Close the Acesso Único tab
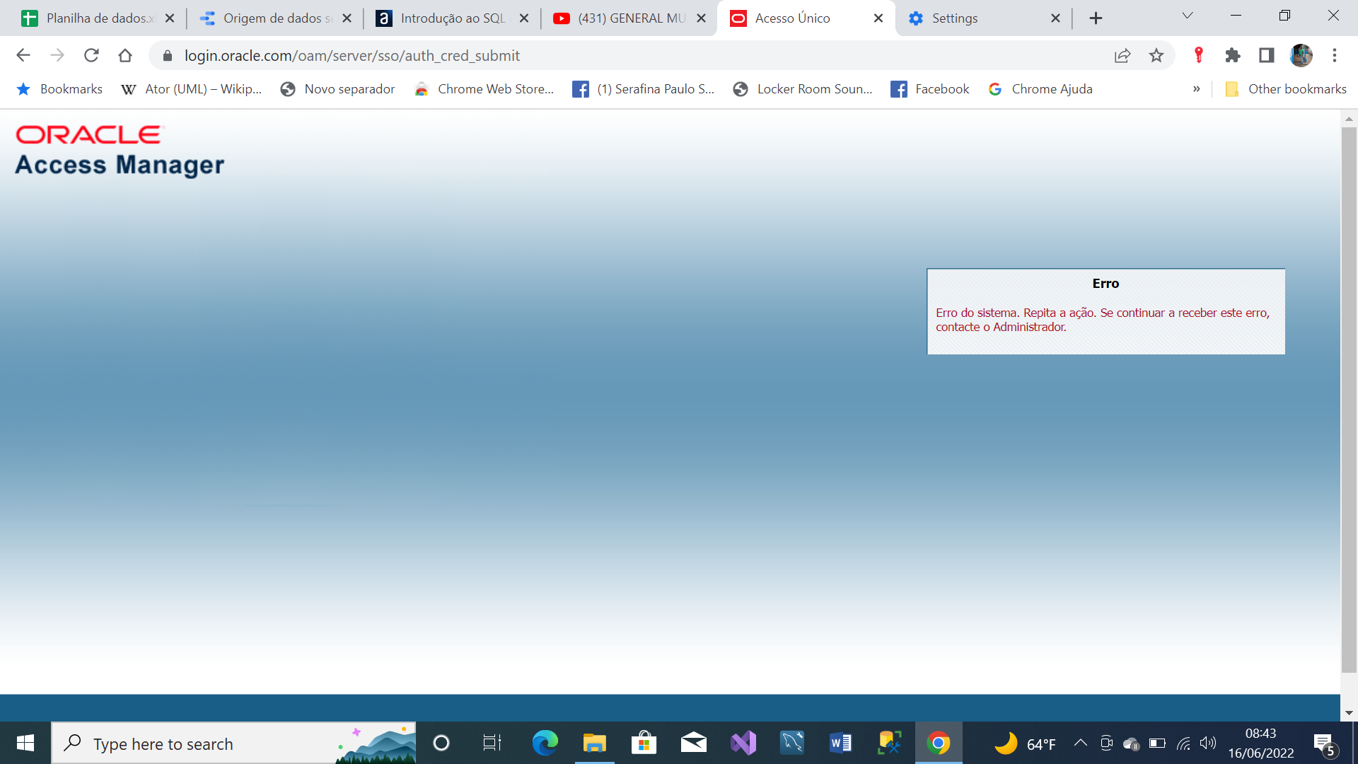This screenshot has width=1358, height=764. point(878,18)
